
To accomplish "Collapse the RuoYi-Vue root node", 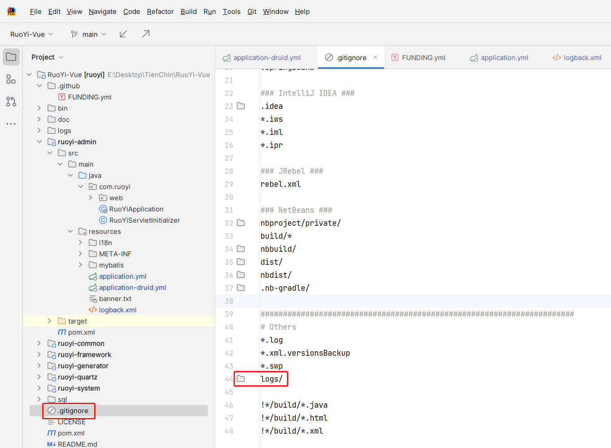I will coord(29,74).
